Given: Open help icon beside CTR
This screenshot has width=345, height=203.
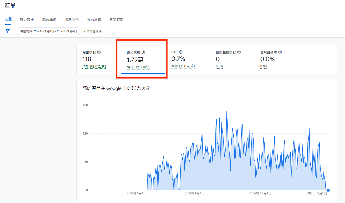Looking at the screenshot, I should click(181, 52).
